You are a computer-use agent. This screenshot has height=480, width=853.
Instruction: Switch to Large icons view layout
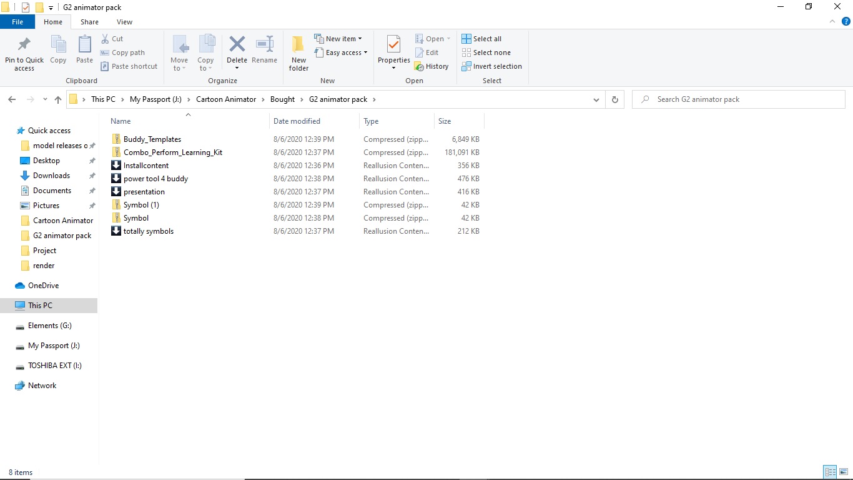coord(844,472)
